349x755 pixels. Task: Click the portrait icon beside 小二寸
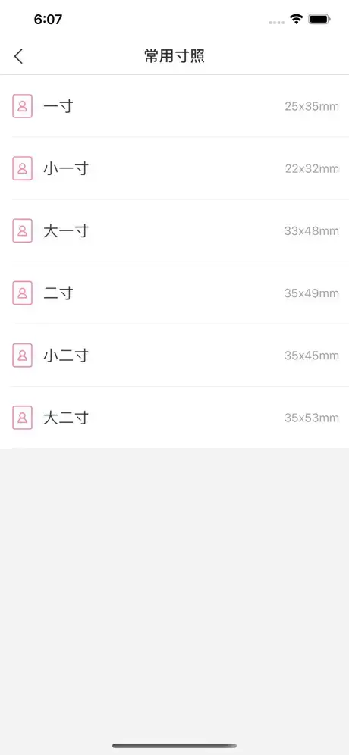[22, 356]
